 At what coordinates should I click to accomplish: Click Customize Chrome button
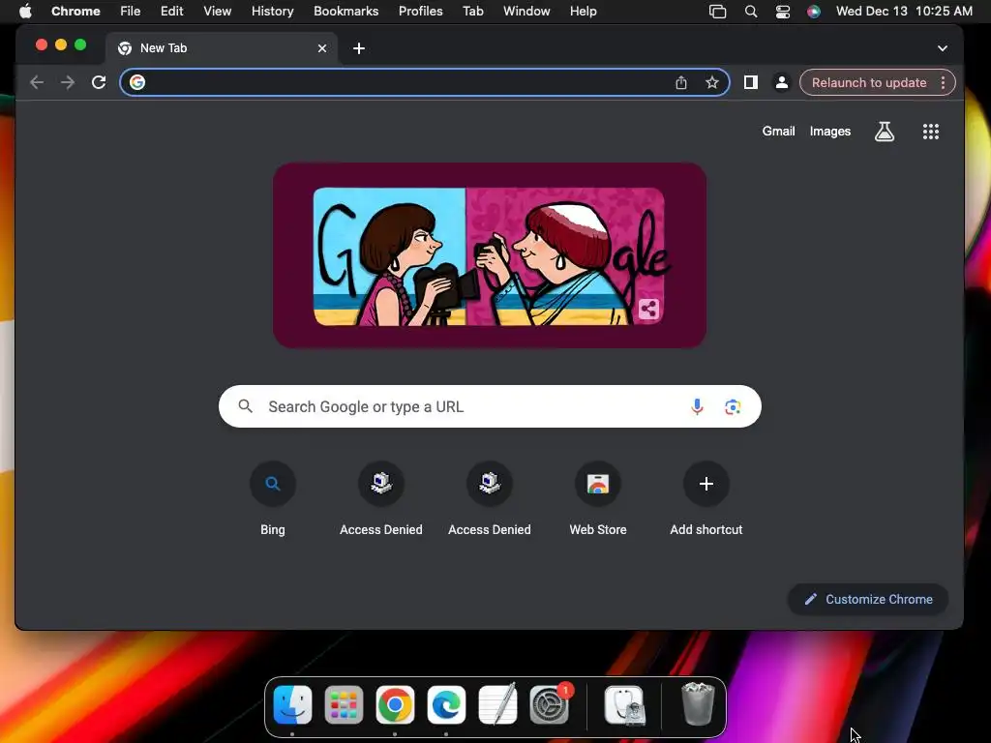pyautogui.click(x=868, y=599)
